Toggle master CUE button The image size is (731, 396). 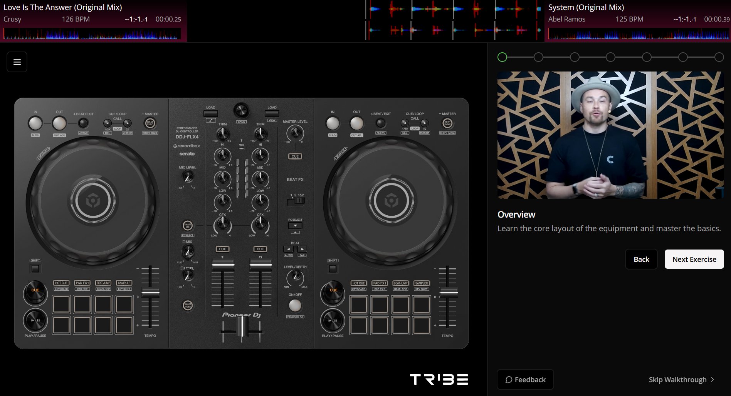point(295,156)
